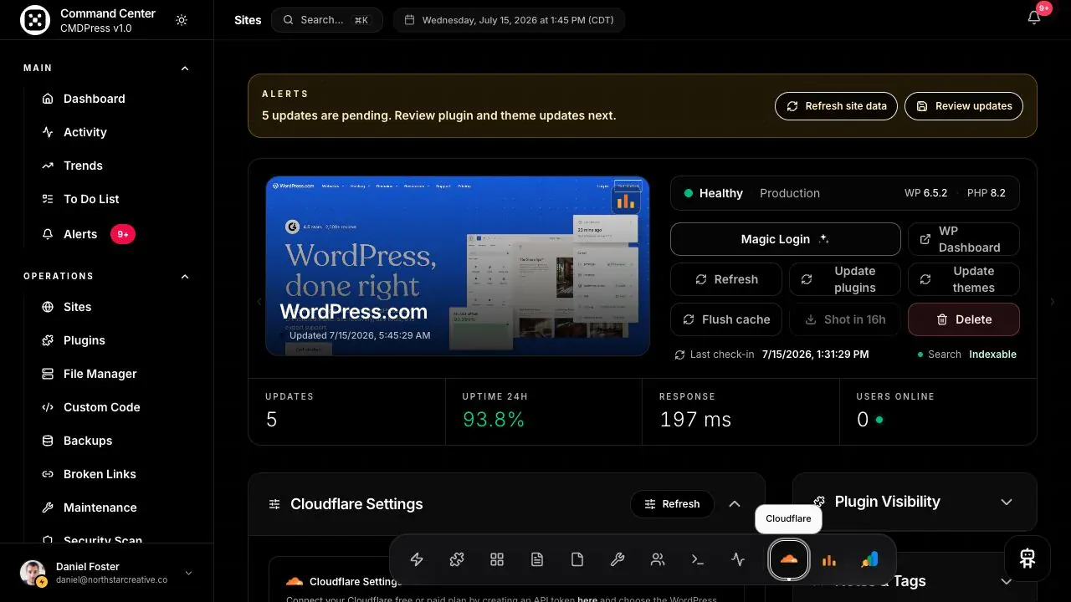Click the Cloudflare cloud dock icon
The width and height of the screenshot is (1071, 602).
[789, 560]
